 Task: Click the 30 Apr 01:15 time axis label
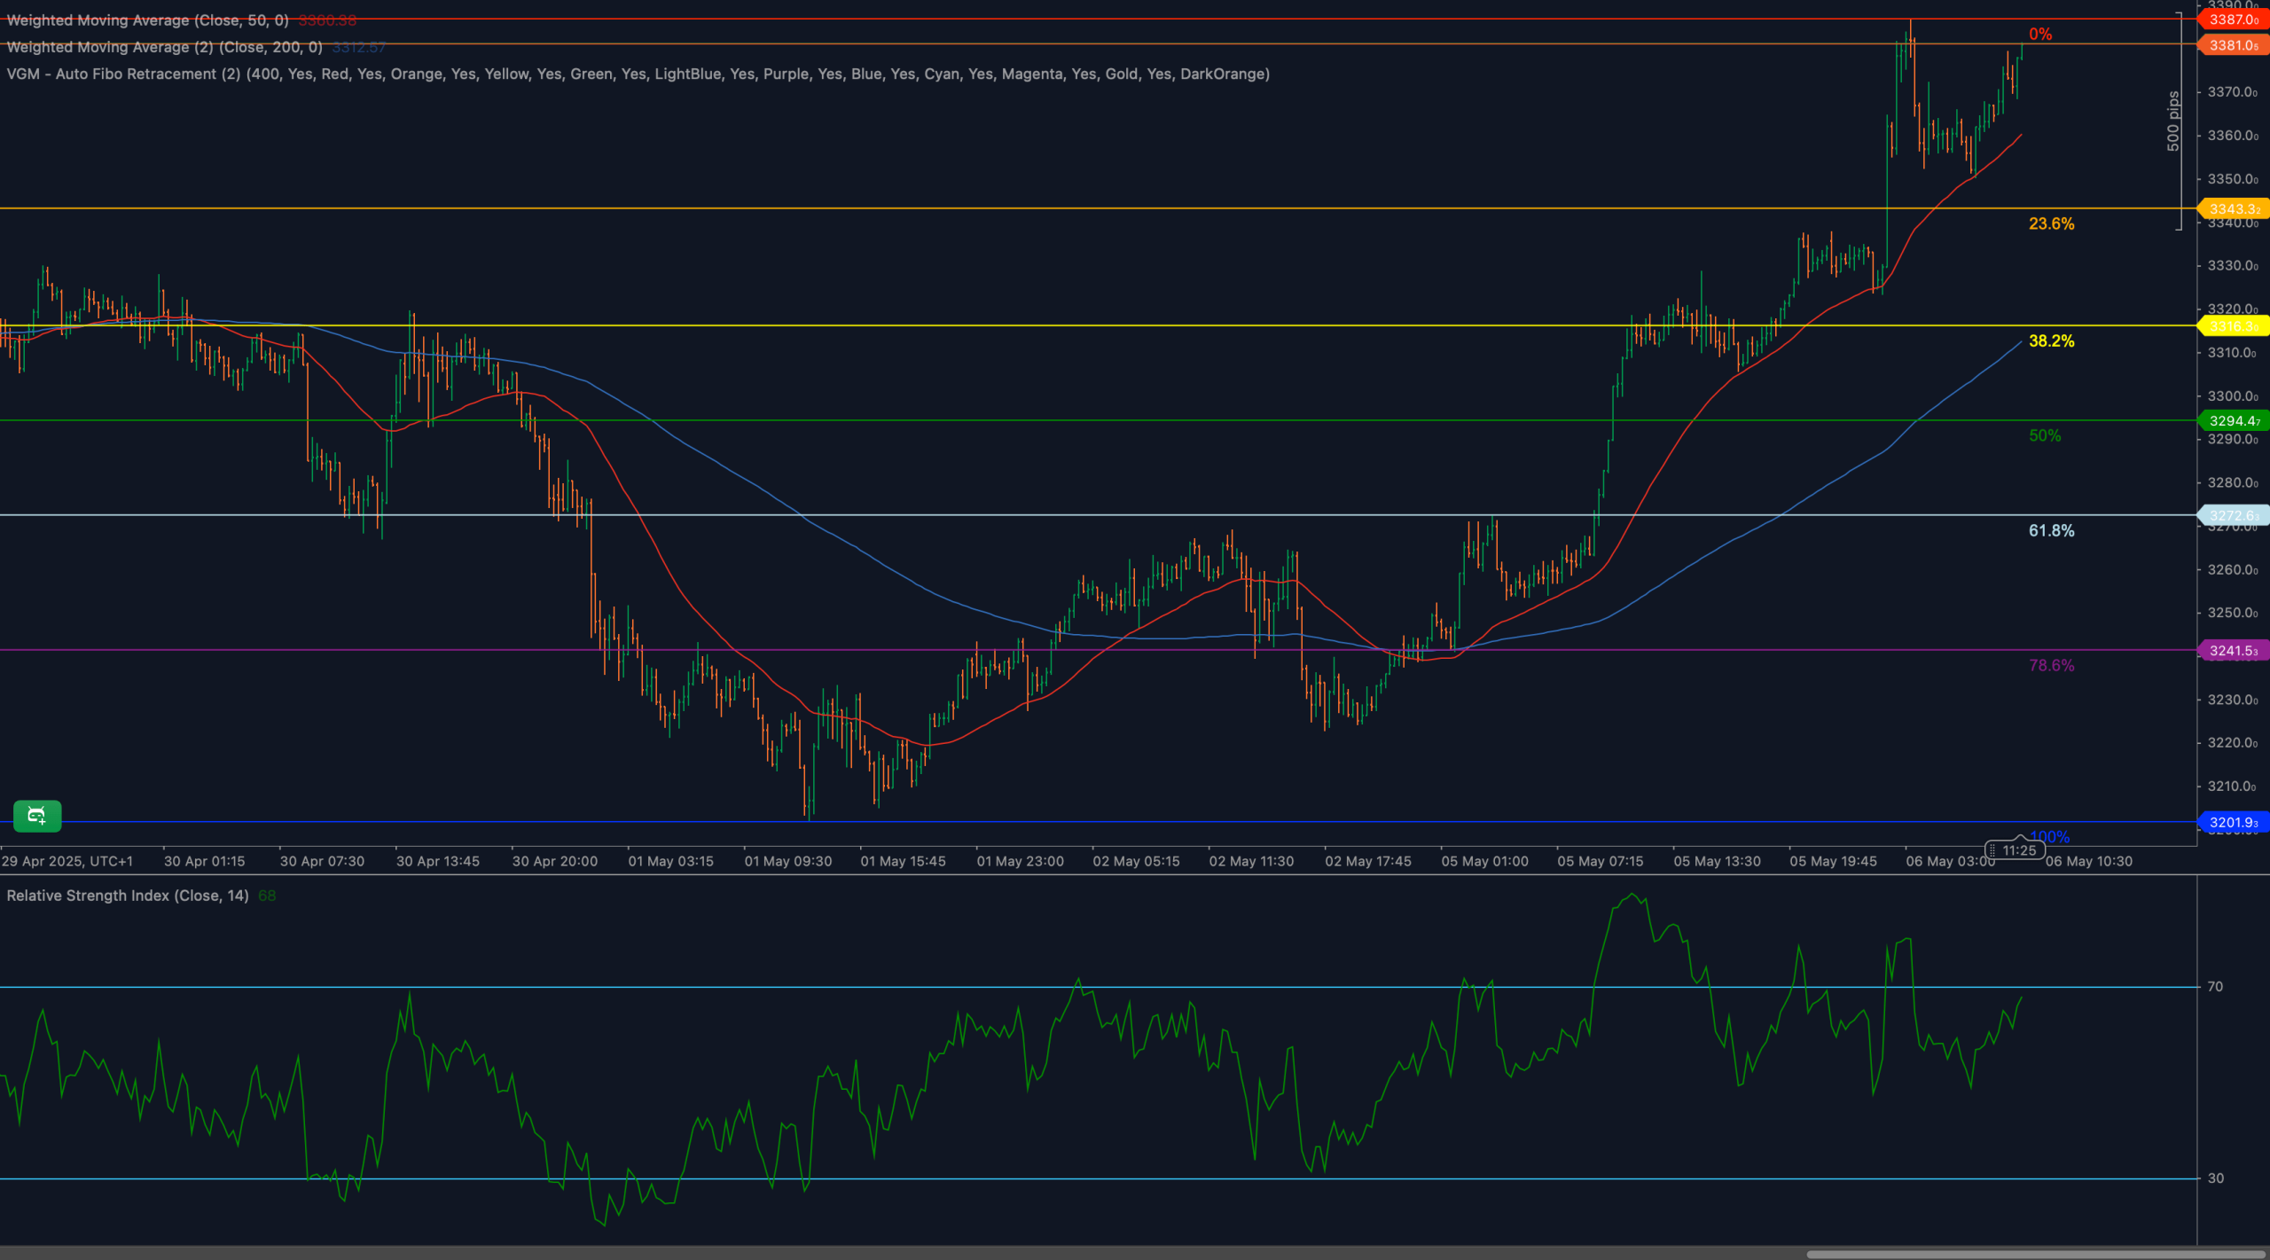(x=204, y=861)
